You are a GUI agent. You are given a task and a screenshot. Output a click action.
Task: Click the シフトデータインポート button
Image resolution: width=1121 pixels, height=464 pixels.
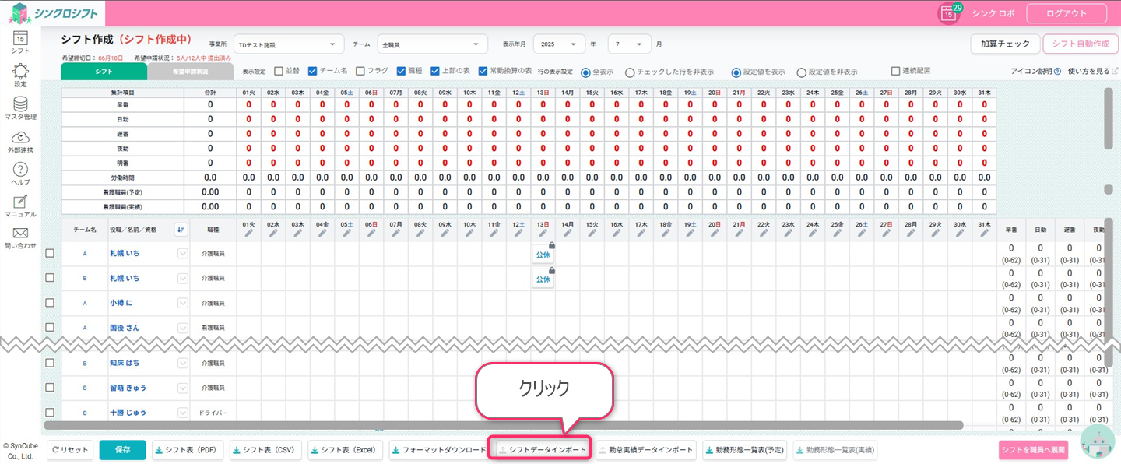tap(541, 450)
